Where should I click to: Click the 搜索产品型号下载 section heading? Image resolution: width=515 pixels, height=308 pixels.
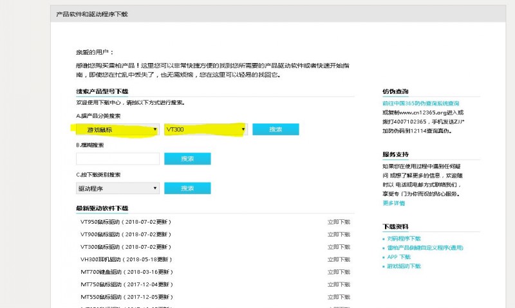102,91
